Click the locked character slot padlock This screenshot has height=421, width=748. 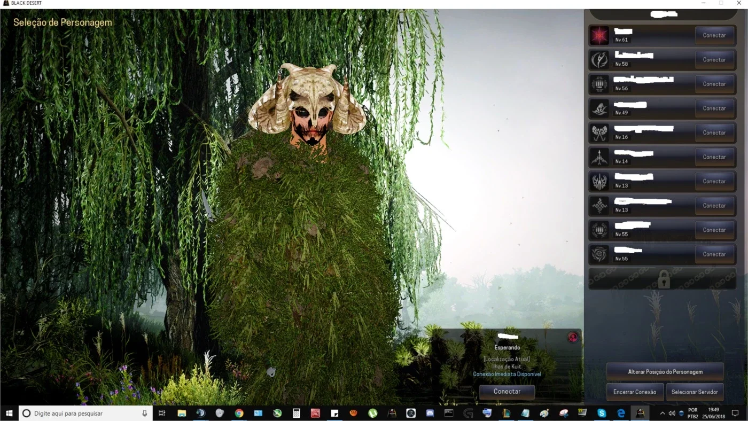664,279
